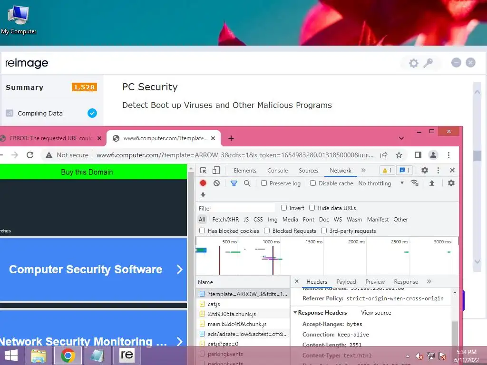The image size is (487, 365).
Task: Click the Reimage key license icon
Action: (429, 63)
